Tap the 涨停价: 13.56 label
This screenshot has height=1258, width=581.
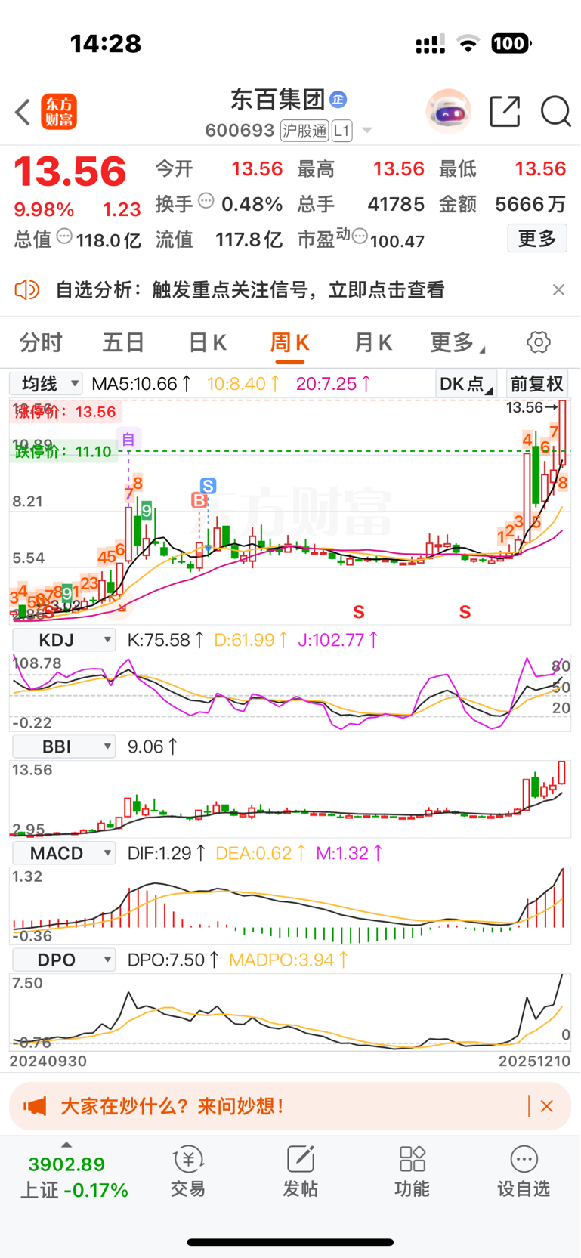click(65, 412)
